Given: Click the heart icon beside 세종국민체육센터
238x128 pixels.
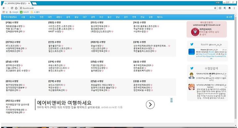Looking at the screenshot, I should click(109, 51).
